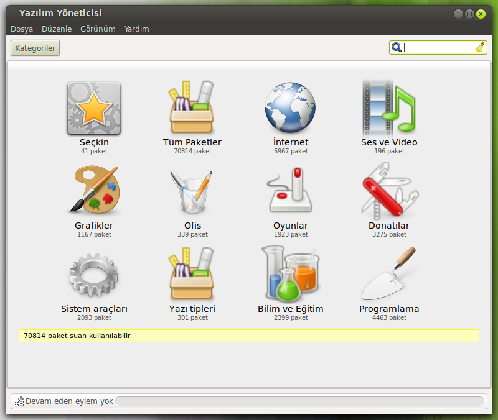The image size is (498, 420).
Task: Click the İnternet label text
Action: pos(291,142)
